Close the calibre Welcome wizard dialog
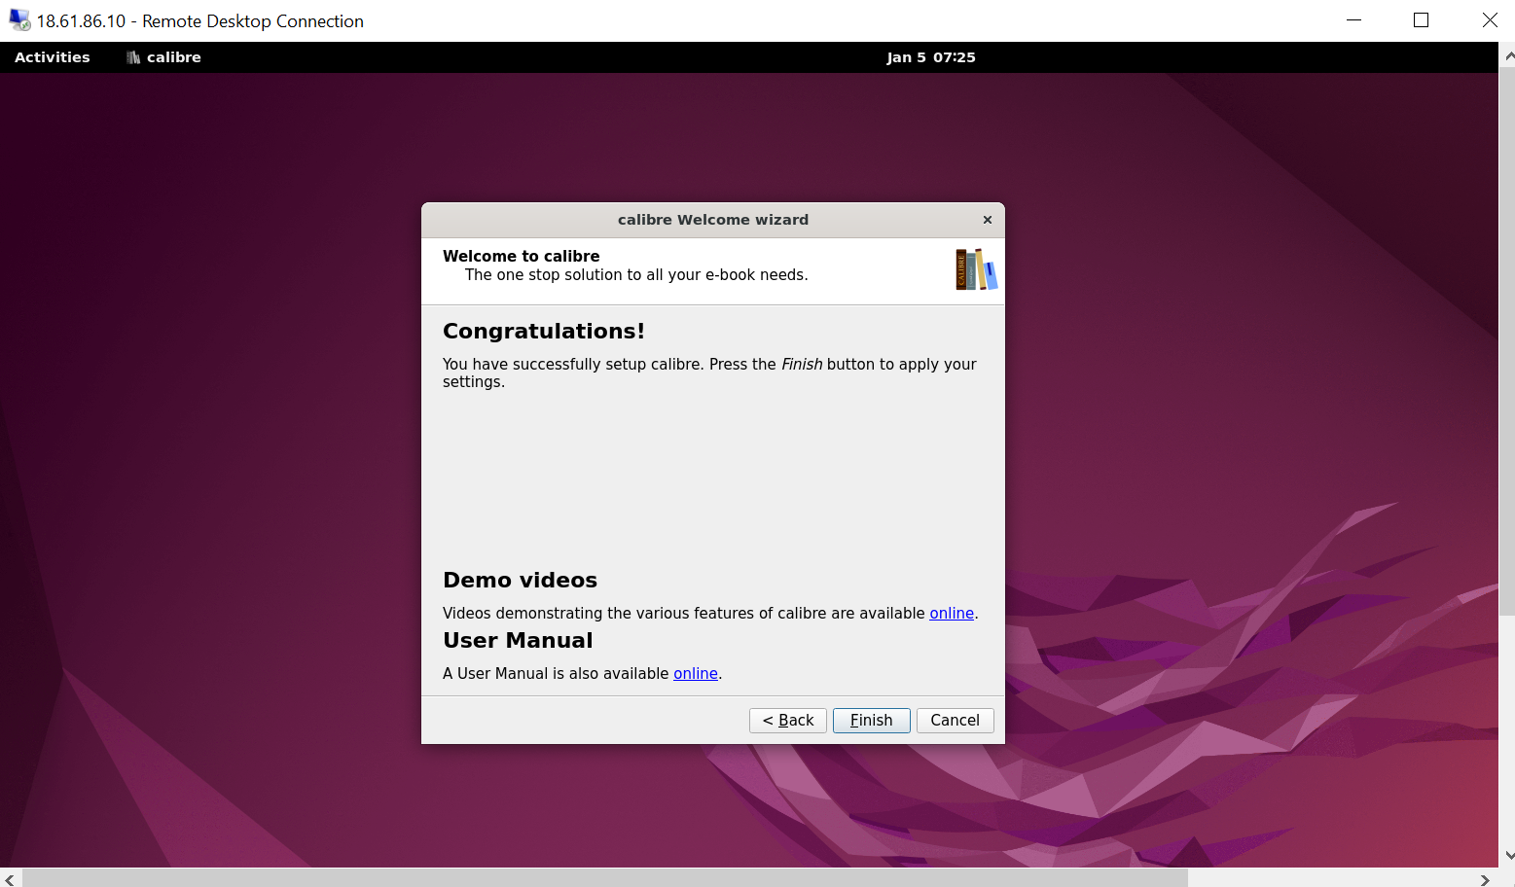Viewport: 1515px width, 887px height. coord(988,220)
